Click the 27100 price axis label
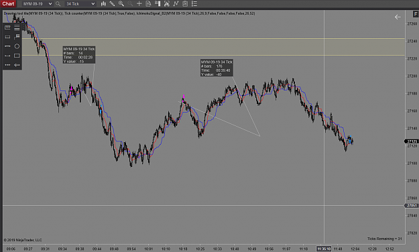This screenshot has width=419, height=252. click(x=412, y=164)
